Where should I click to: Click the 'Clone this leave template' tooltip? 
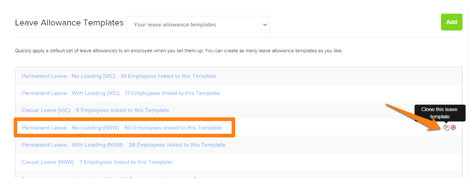(x=439, y=113)
